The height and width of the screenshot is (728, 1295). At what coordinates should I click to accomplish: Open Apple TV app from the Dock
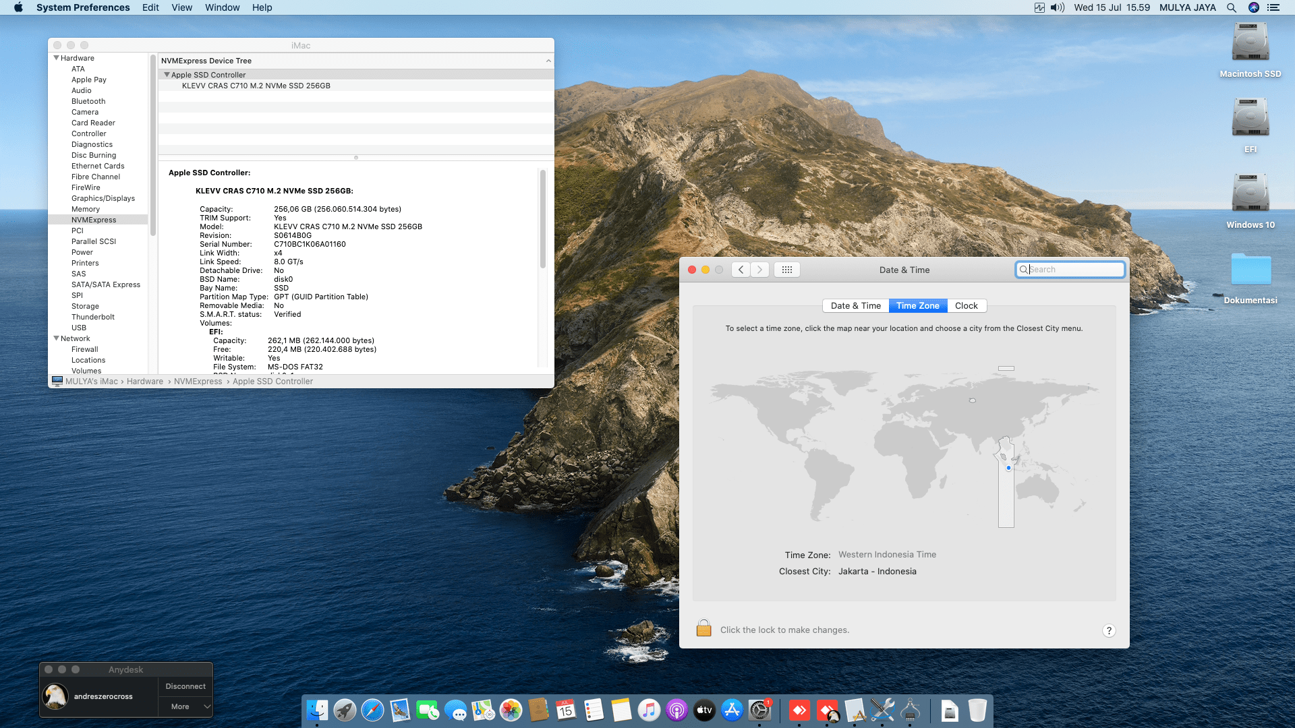coord(704,710)
